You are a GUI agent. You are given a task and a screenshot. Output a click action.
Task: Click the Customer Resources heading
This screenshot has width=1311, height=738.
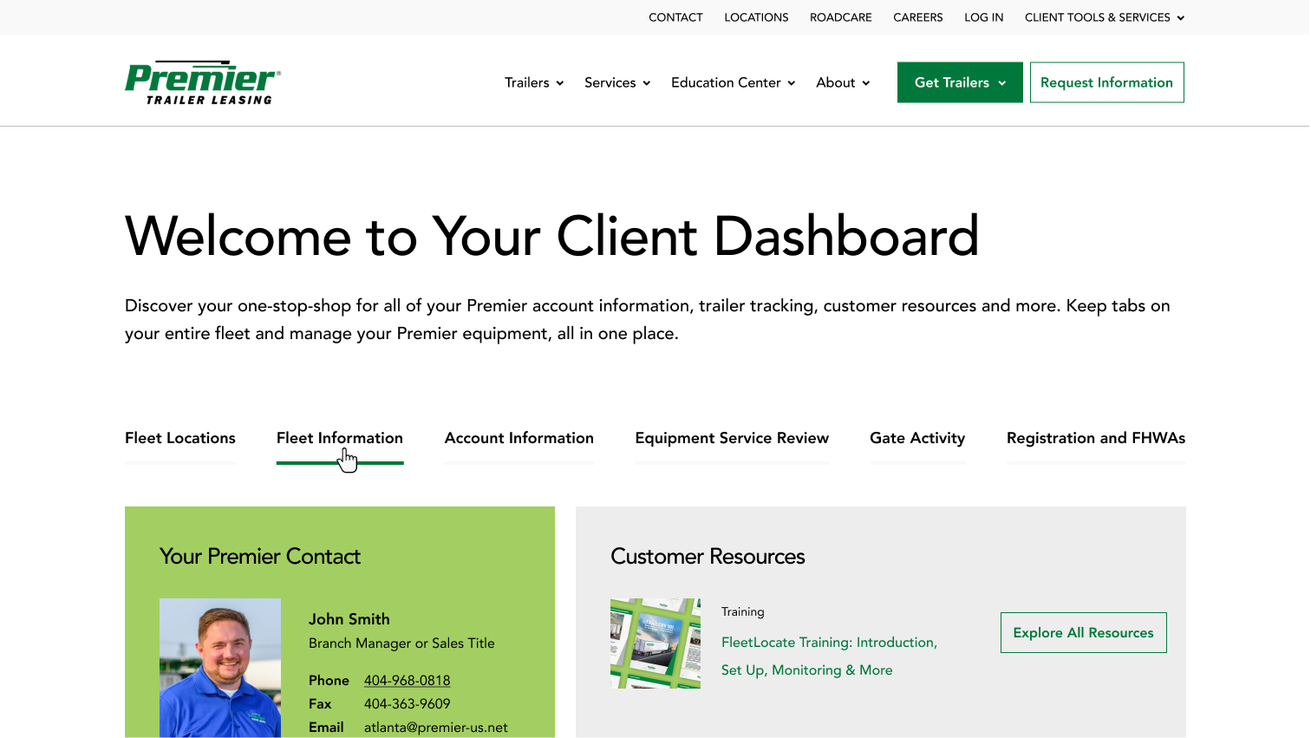click(708, 557)
